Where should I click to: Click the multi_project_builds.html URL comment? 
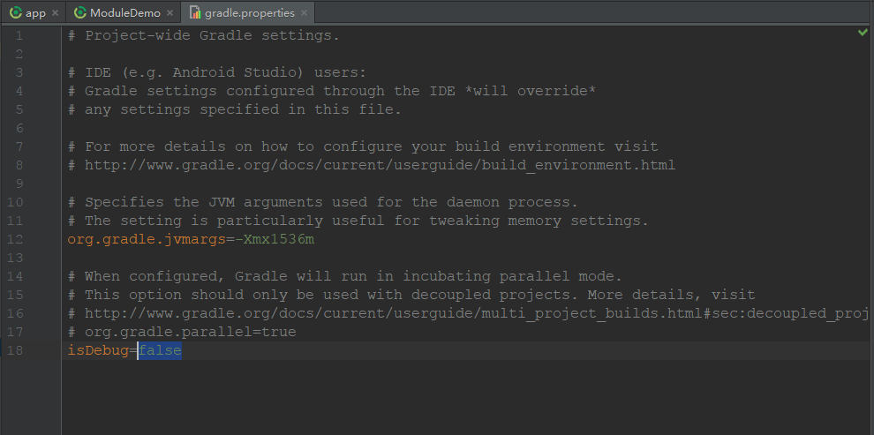(477, 313)
